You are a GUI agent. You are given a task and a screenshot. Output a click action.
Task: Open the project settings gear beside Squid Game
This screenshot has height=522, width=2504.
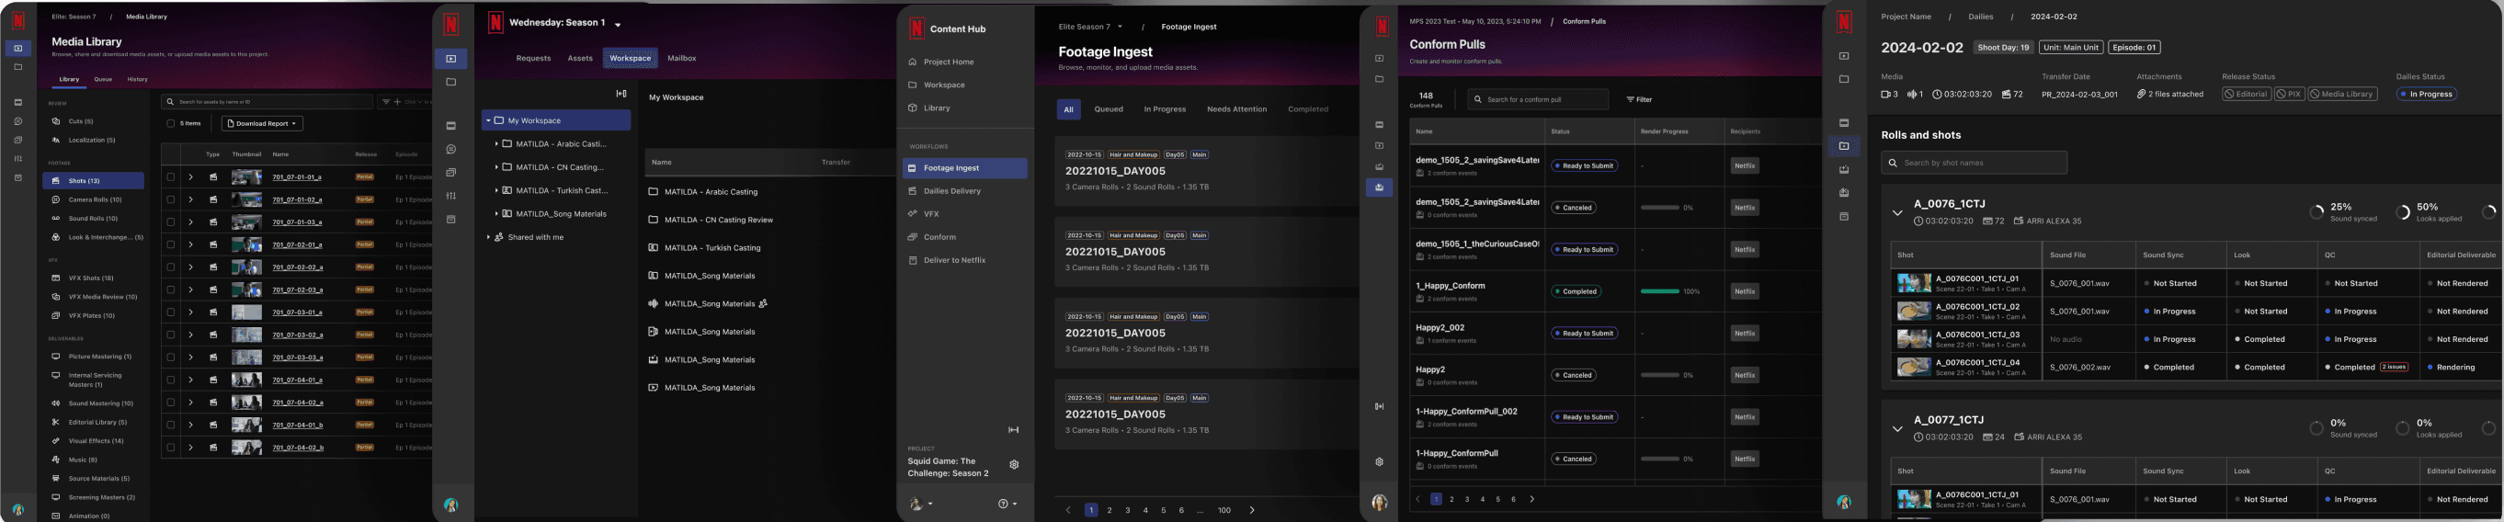(1014, 465)
